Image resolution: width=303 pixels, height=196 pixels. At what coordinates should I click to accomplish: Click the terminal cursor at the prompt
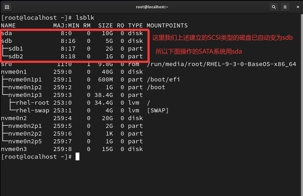(x=77, y=157)
